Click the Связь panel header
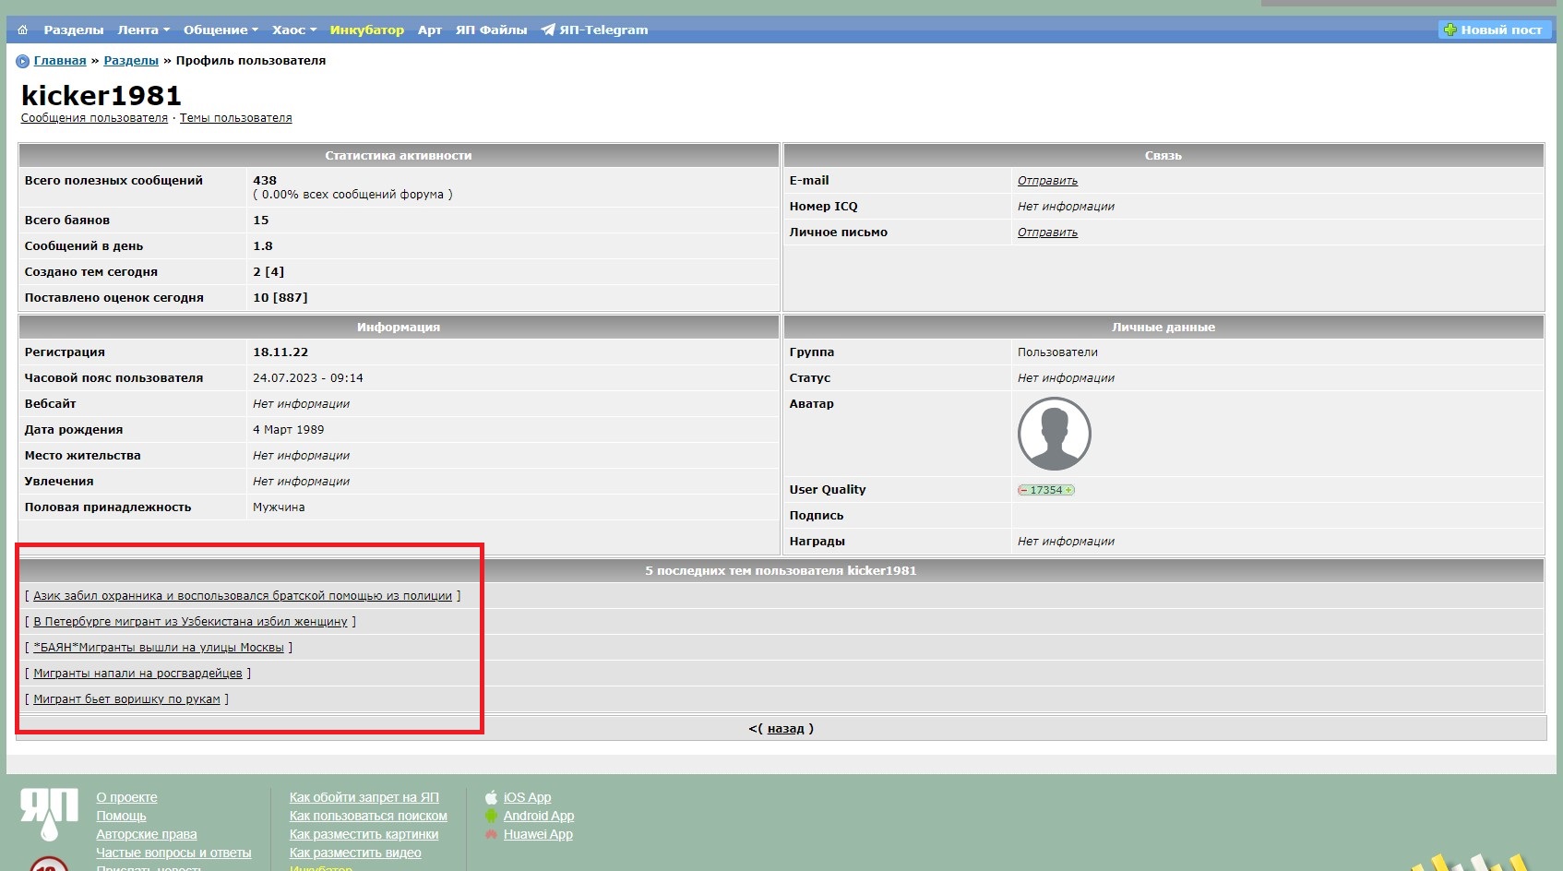Screen dimensions: 1563x871 click(1163, 155)
